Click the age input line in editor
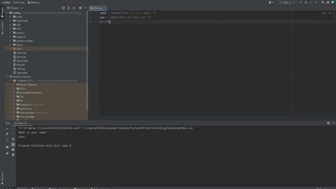The image size is (336, 189). 125,17
